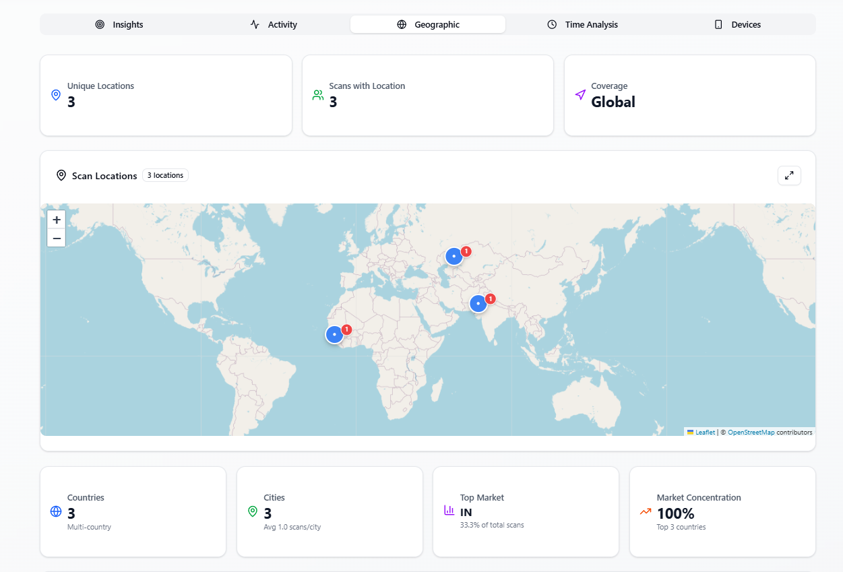Click the 'Market Concentration' label
The height and width of the screenshot is (572, 843).
coord(699,497)
